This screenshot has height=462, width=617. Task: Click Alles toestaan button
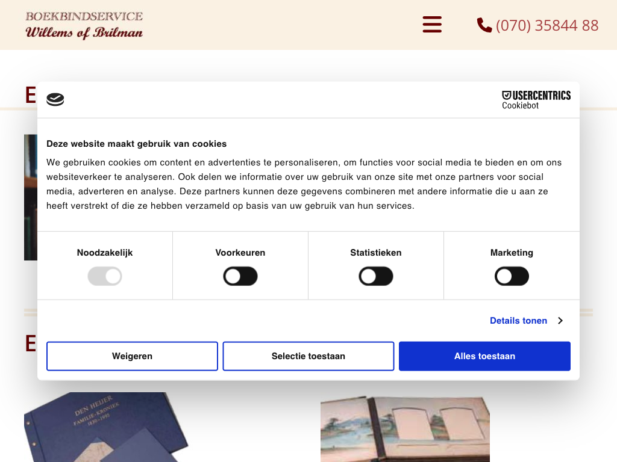click(x=485, y=356)
